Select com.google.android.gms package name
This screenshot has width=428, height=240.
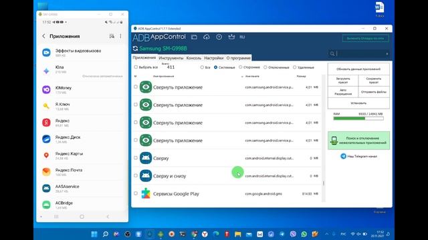tap(263, 194)
